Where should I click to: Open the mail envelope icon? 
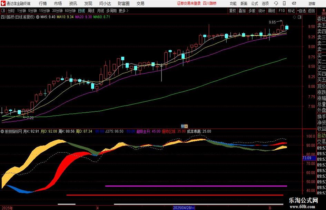click(294, 3)
